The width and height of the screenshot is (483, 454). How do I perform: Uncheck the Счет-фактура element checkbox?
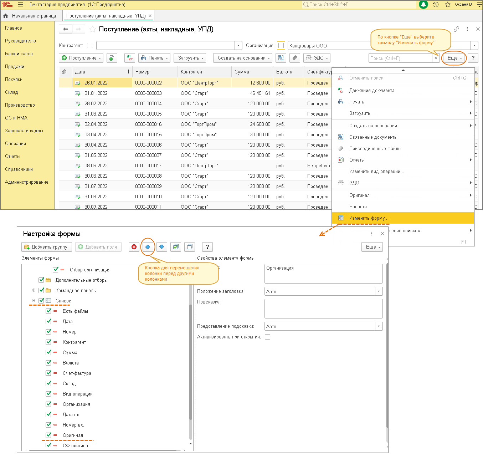click(48, 373)
